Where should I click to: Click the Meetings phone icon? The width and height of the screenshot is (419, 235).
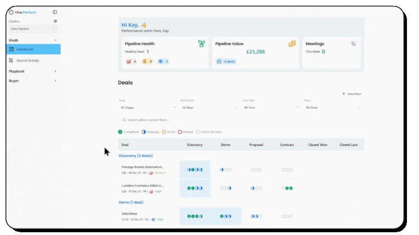click(x=354, y=44)
